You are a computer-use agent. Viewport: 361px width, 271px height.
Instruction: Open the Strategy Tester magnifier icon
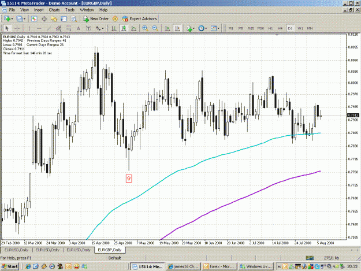click(74, 18)
